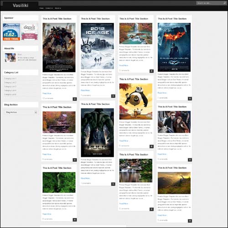
Task: Click the Hulk movie poster image
Action: click(97, 133)
